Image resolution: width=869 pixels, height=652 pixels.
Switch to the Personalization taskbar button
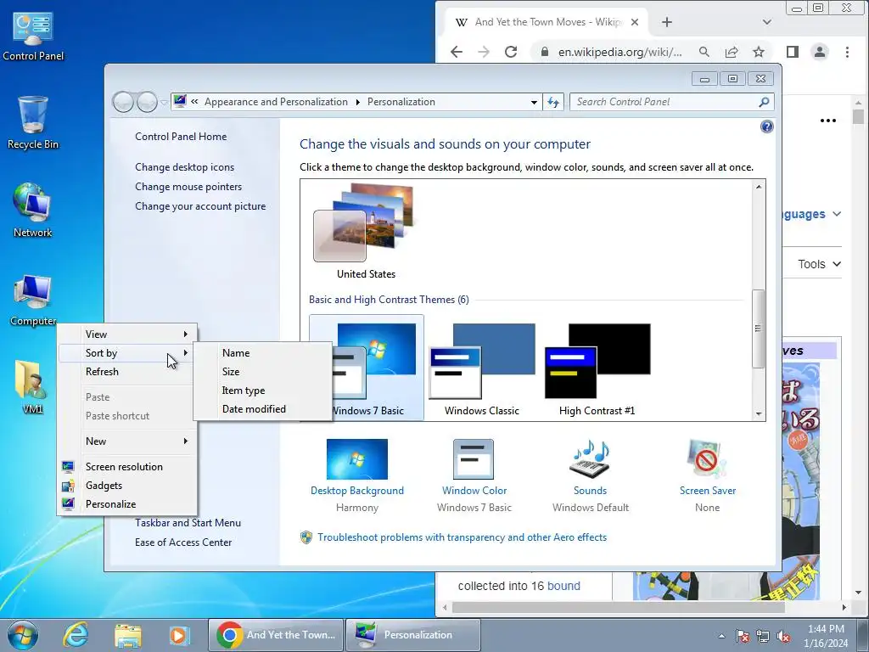click(x=413, y=635)
